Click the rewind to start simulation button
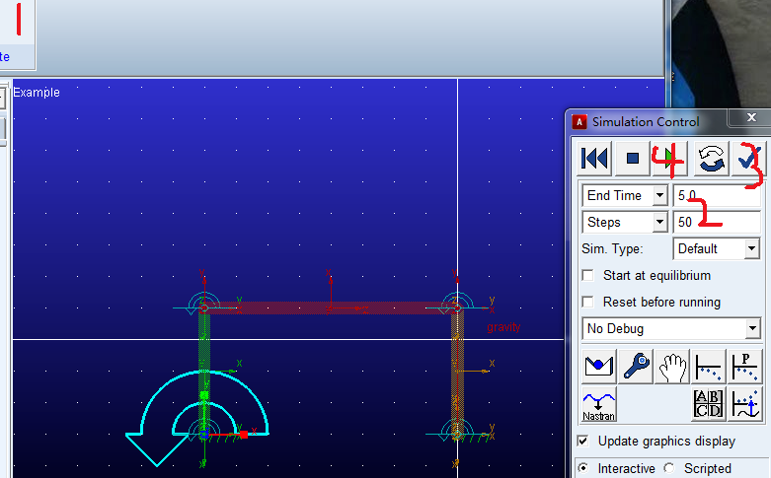771x478 pixels. (594, 158)
